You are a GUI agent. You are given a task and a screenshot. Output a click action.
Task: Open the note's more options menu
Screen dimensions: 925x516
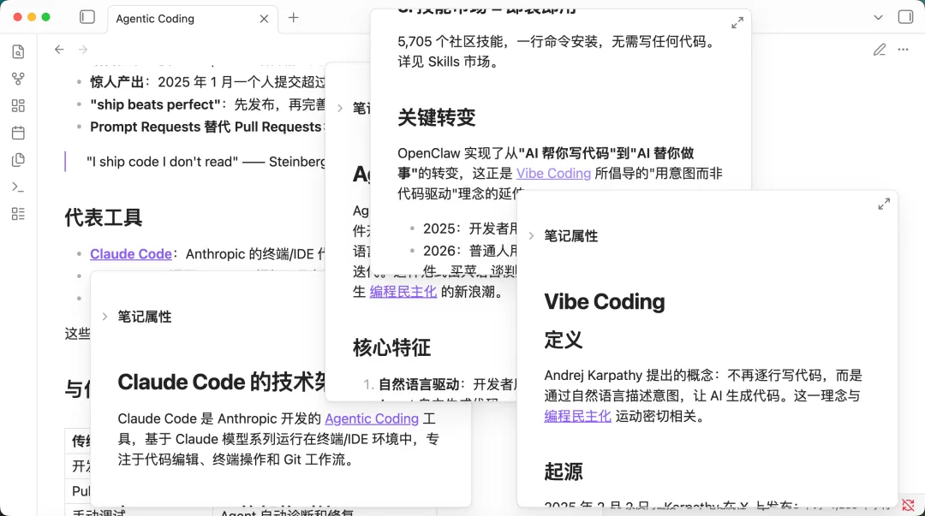pyautogui.click(x=904, y=50)
